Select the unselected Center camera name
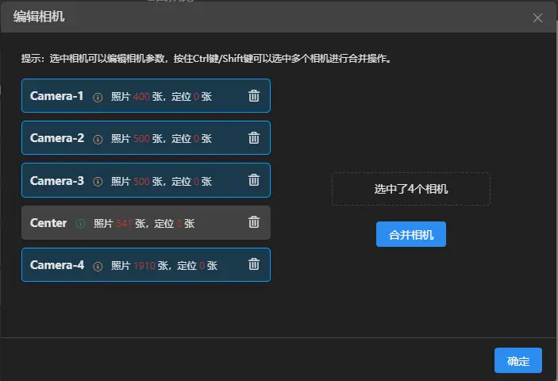This screenshot has width=558, height=381. pyautogui.click(x=48, y=223)
